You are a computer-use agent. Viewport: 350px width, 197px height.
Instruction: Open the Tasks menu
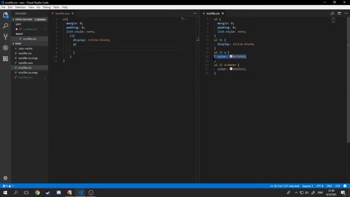(x=56, y=7)
